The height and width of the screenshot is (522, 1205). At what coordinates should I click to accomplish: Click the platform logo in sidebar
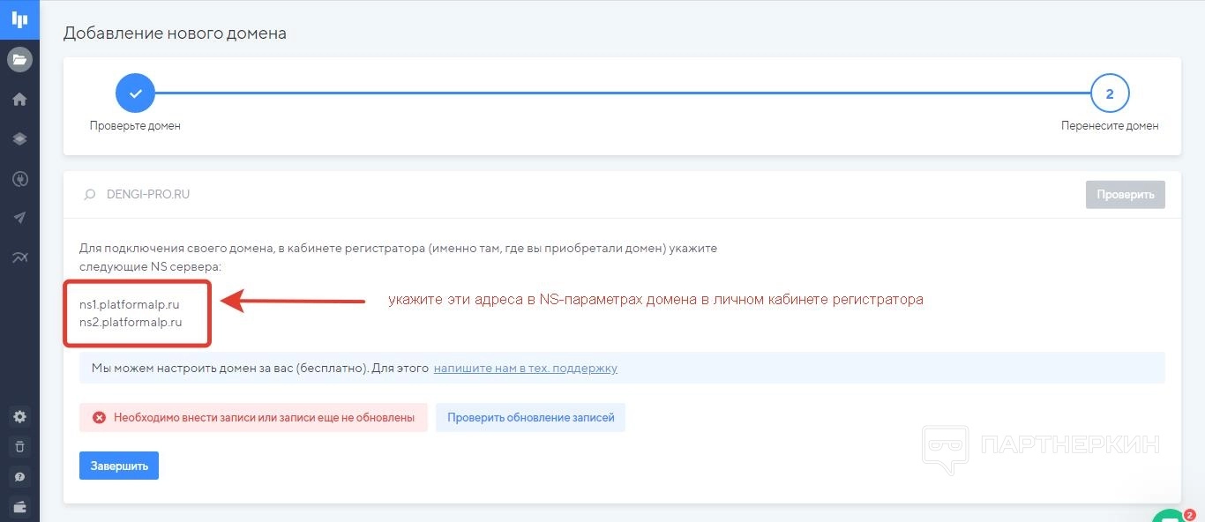tap(19, 19)
